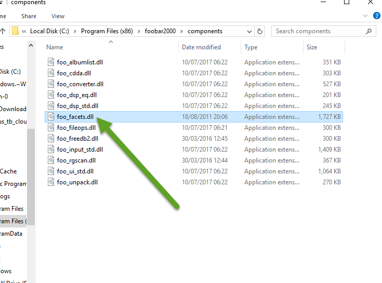Click the refresh icon beside address bar
Image resolution: width=382 pixels, height=283 pixels.
click(260, 31)
